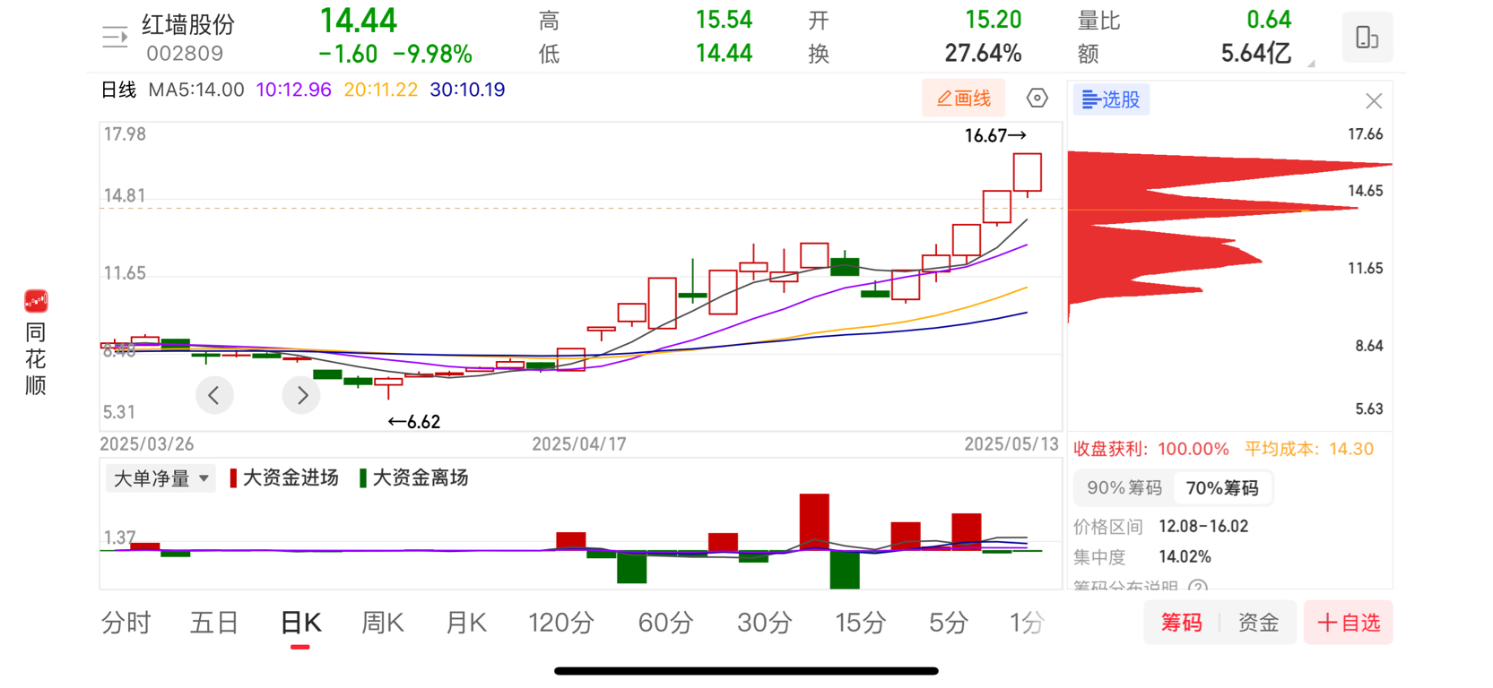Screen dimensions: 1493x688
Task: Select 90%筹码 option
Action: 1124,488
